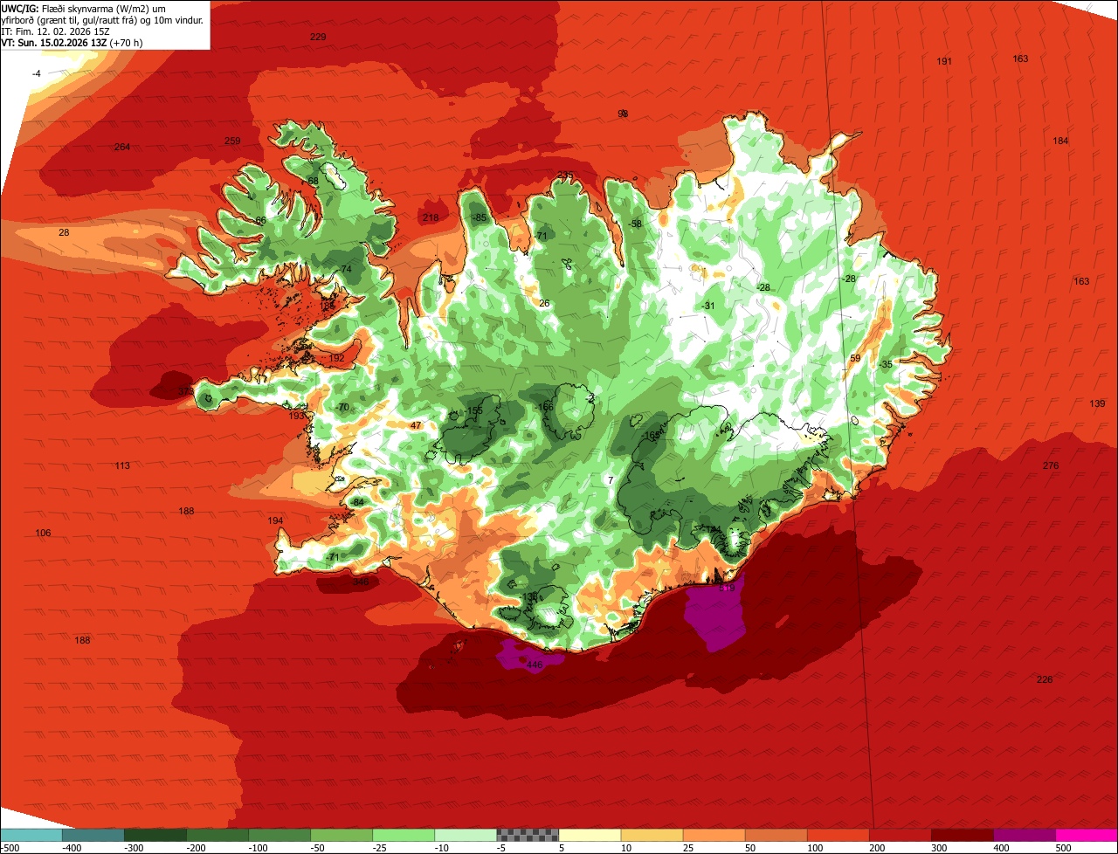
Task: Click the map value '226' in the southeast sea
Action: [1045, 679]
